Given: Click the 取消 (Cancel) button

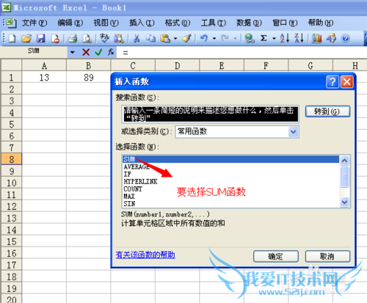Looking at the screenshot, I should pyautogui.click(x=327, y=257).
